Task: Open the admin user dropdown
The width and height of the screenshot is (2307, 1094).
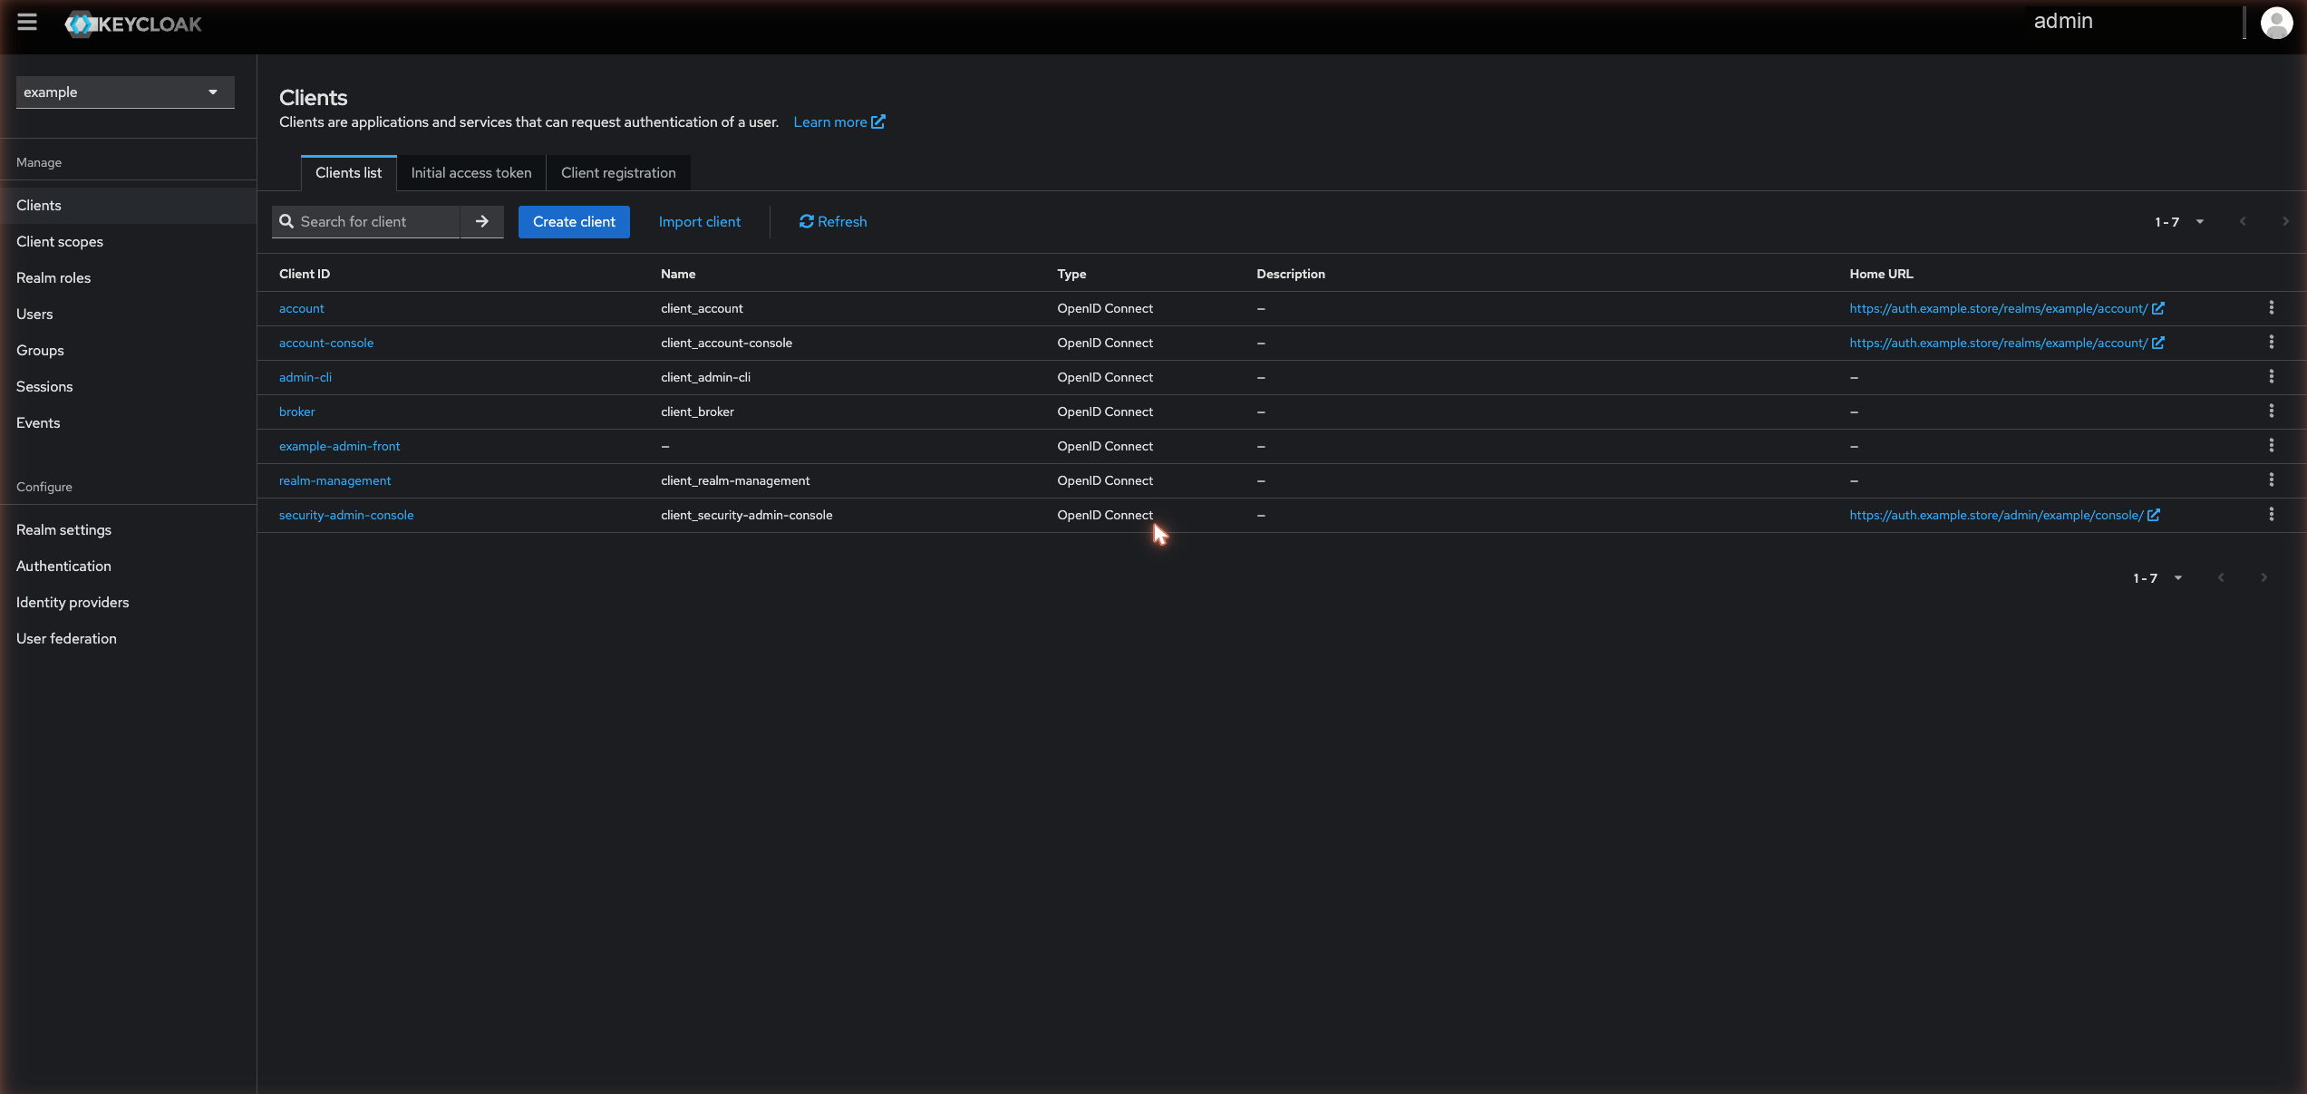Action: pyautogui.click(x=2063, y=22)
